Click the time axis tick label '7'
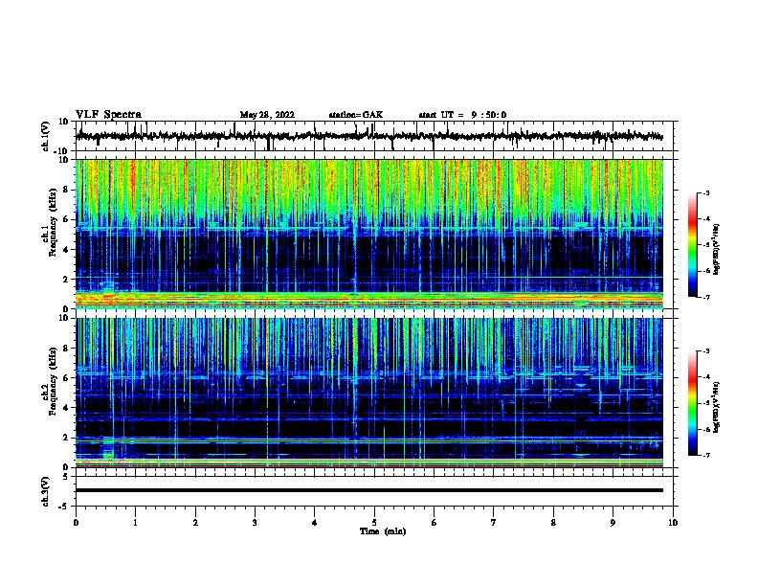 click(494, 523)
